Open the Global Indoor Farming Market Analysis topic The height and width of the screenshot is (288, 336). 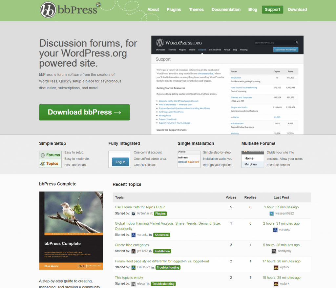pyautogui.click(x=168, y=226)
